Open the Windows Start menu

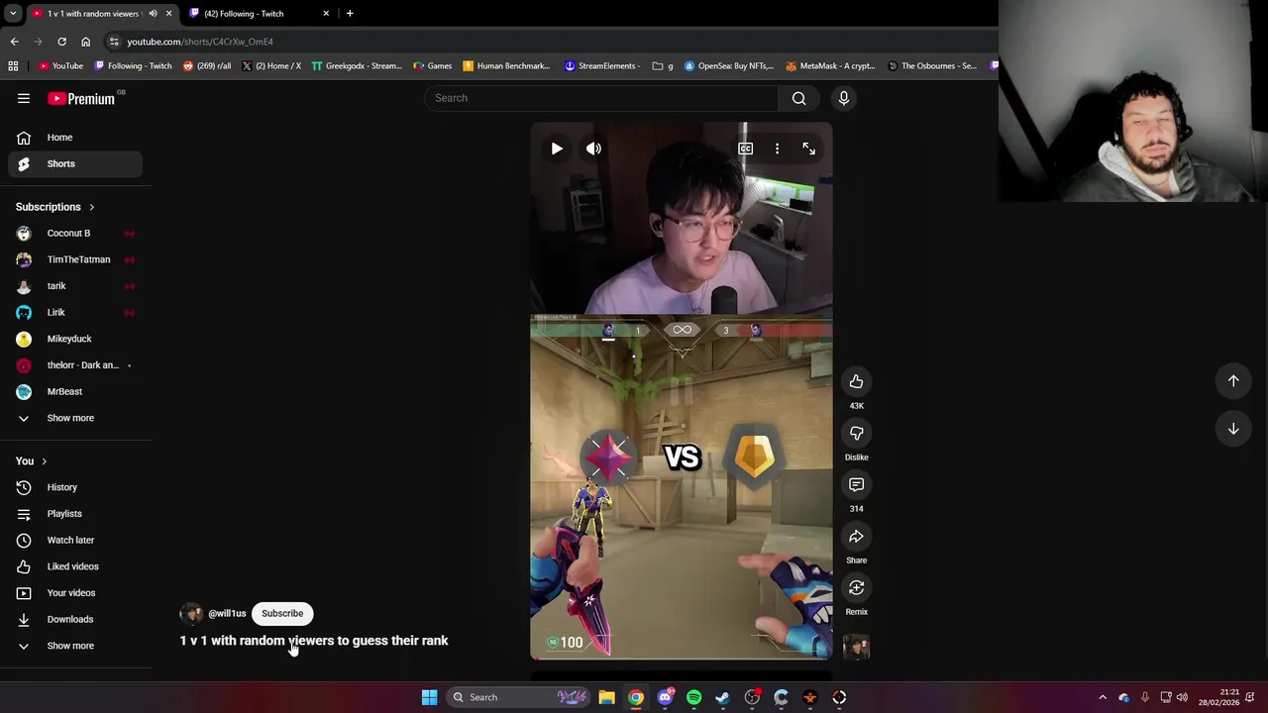point(429,697)
